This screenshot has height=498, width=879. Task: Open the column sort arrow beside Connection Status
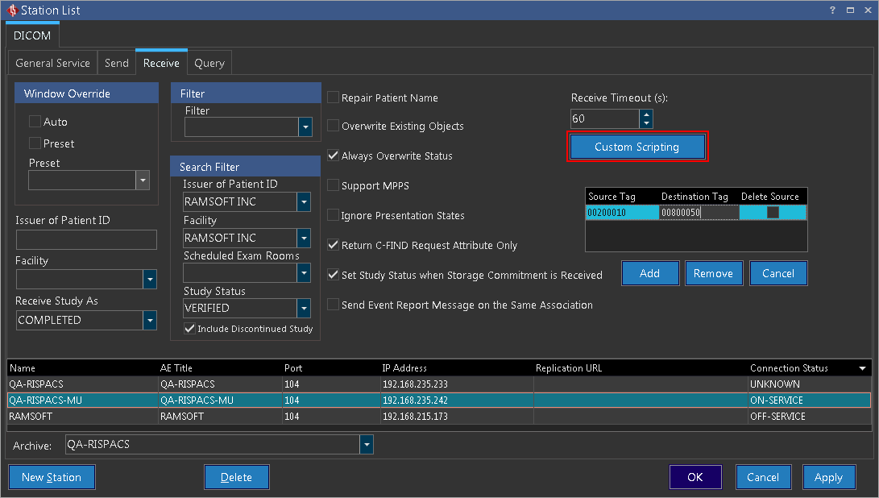[863, 368]
